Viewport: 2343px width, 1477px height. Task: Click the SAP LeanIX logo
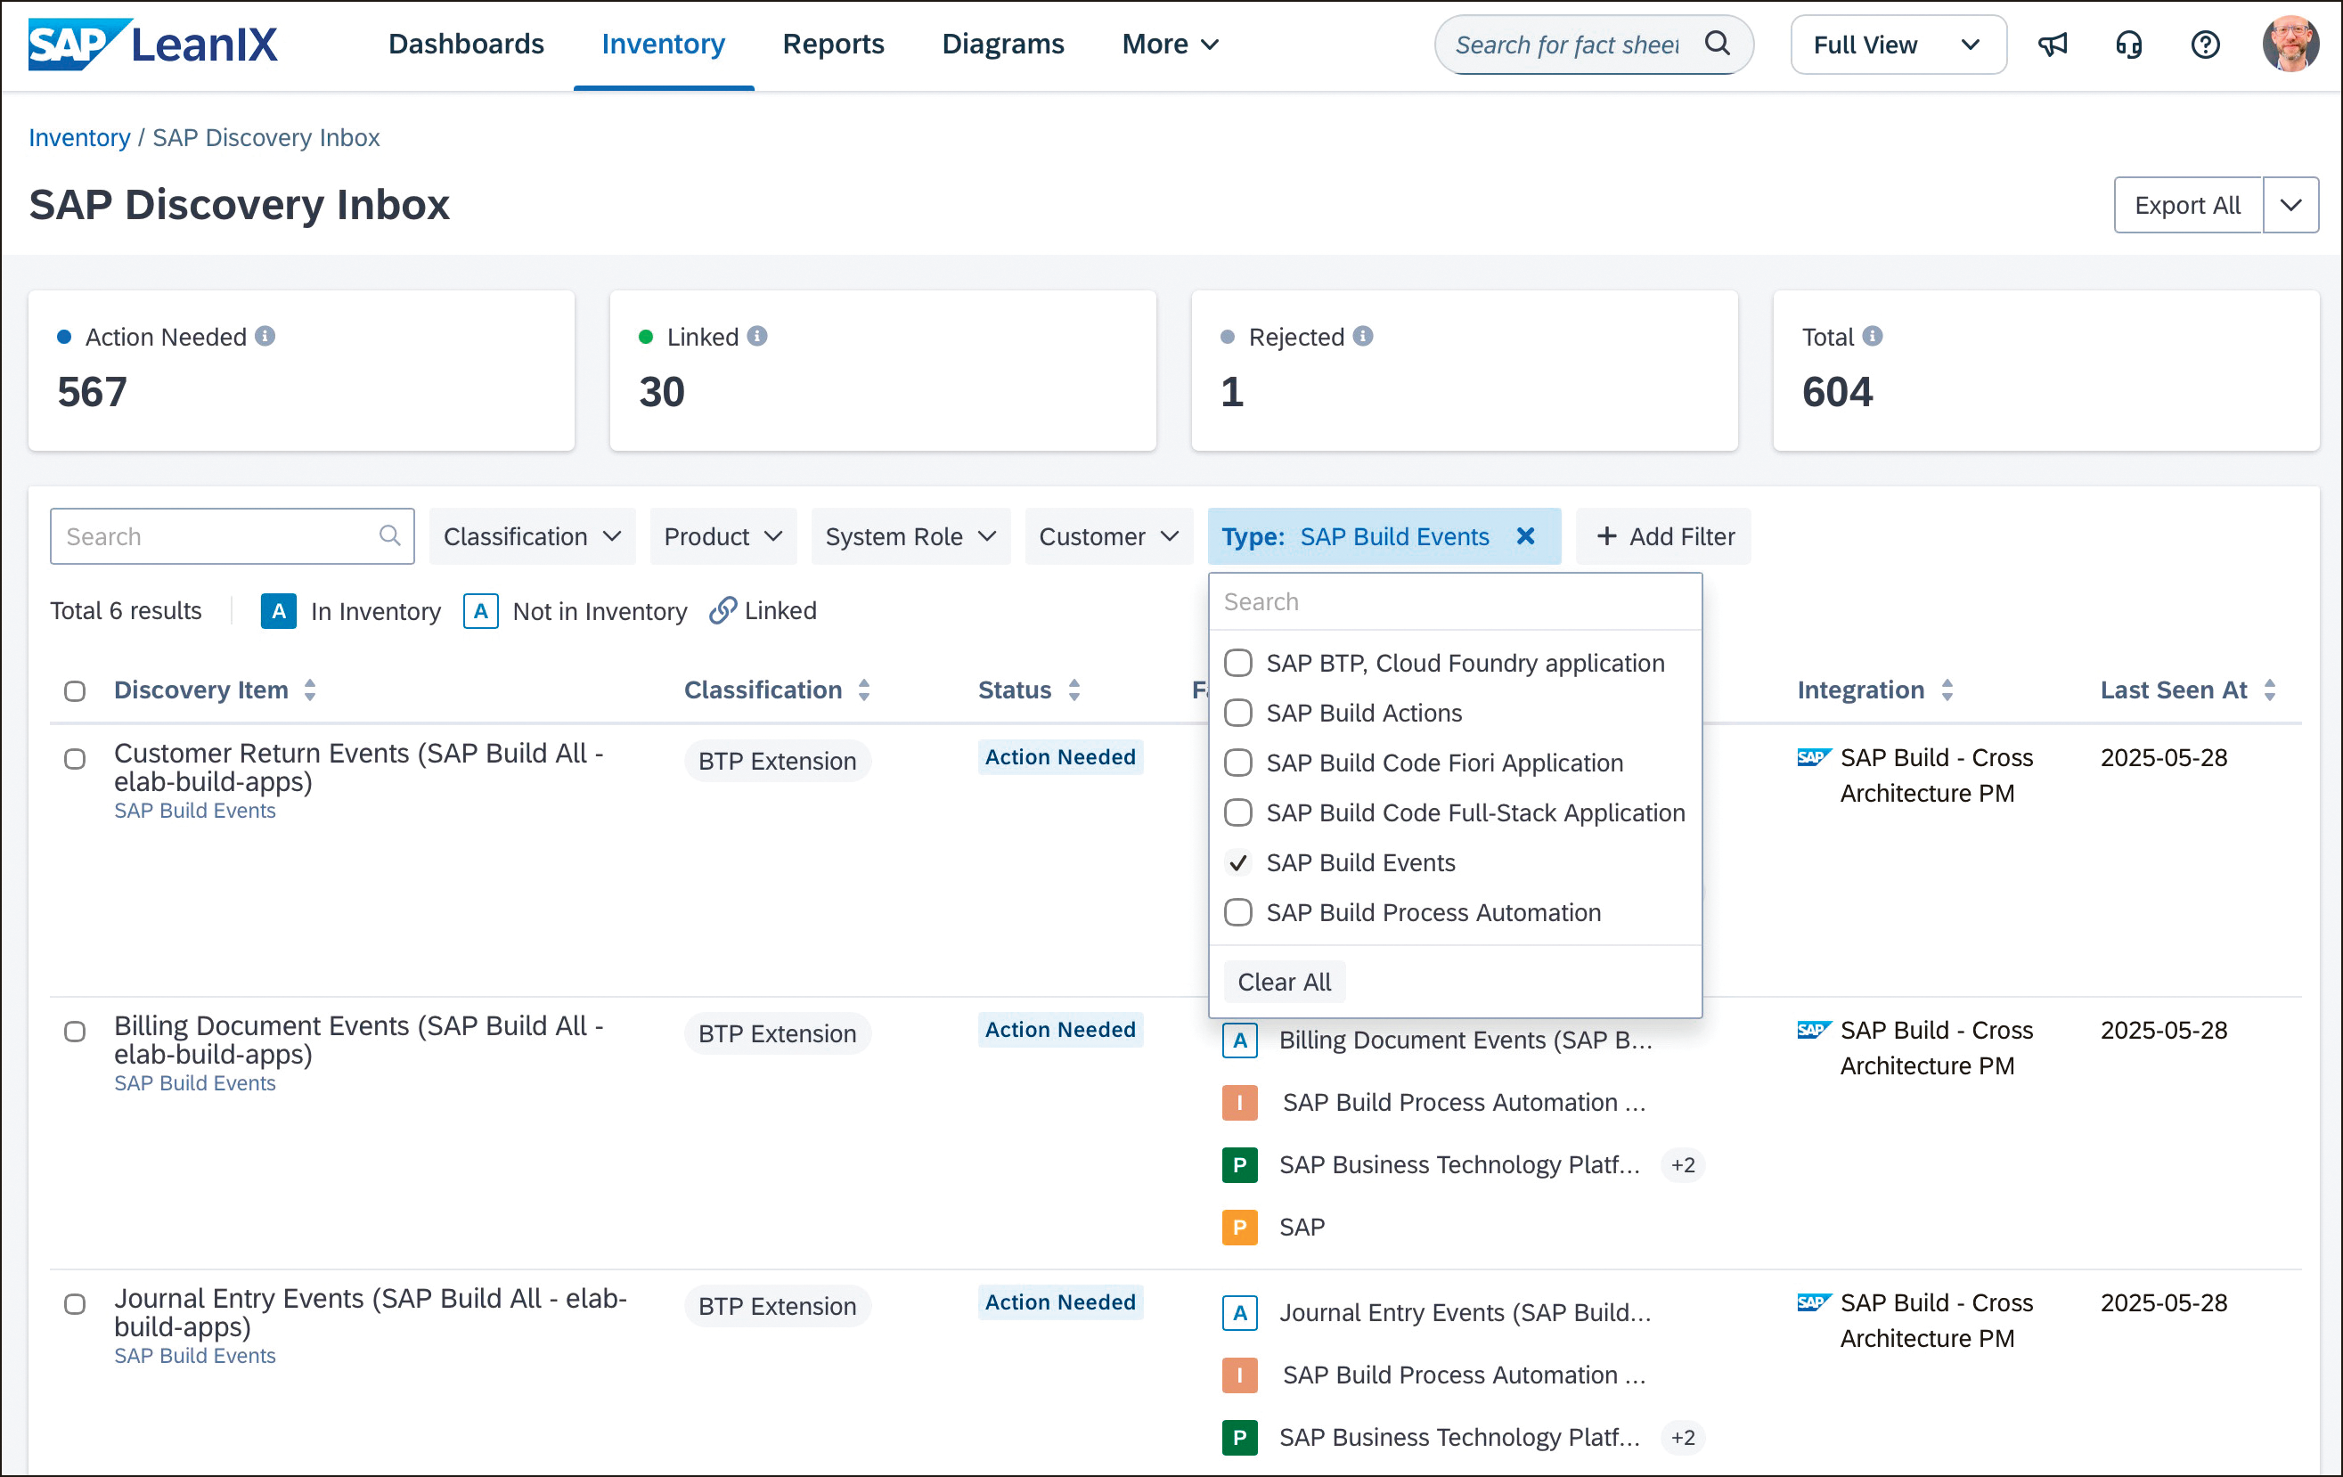(152, 45)
